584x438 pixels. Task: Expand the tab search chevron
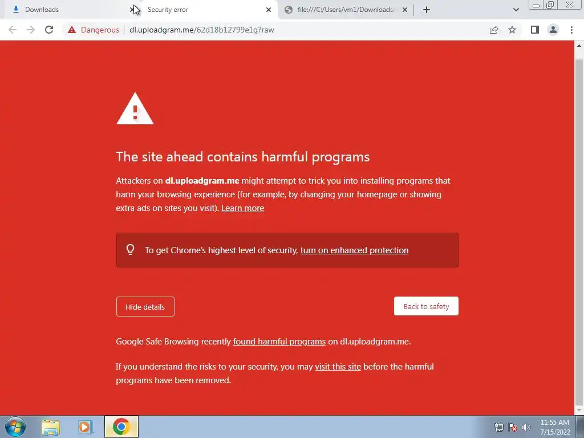point(516,10)
